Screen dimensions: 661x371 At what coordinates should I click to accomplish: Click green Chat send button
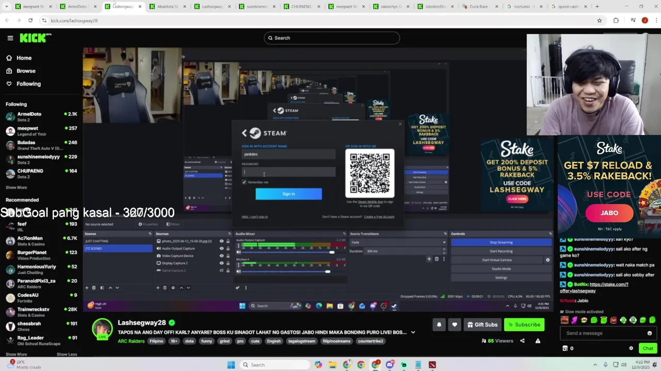pyautogui.click(x=648, y=348)
